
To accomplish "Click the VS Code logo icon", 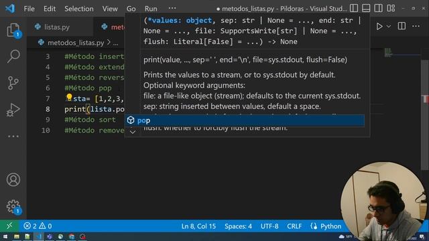I will 10,9.
